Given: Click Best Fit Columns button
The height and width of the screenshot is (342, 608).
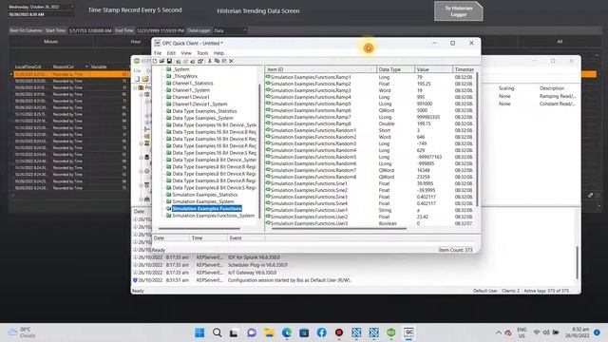Looking at the screenshot, I should pyautogui.click(x=26, y=30).
